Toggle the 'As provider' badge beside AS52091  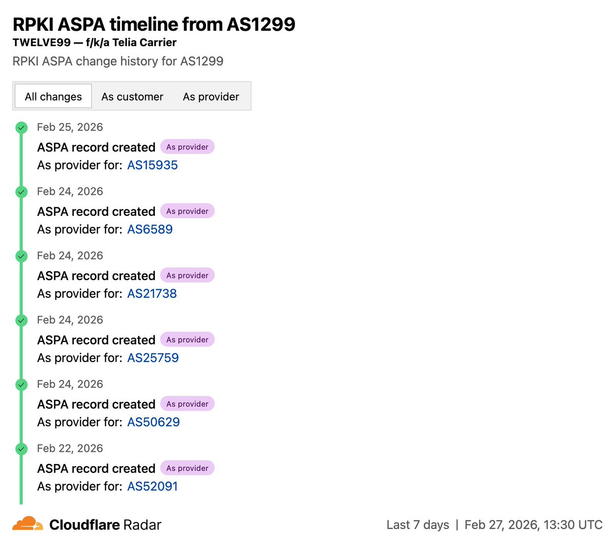tap(187, 468)
